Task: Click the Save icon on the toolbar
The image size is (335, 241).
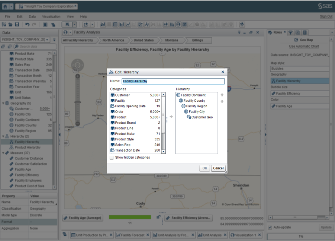Action: coord(17,25)
